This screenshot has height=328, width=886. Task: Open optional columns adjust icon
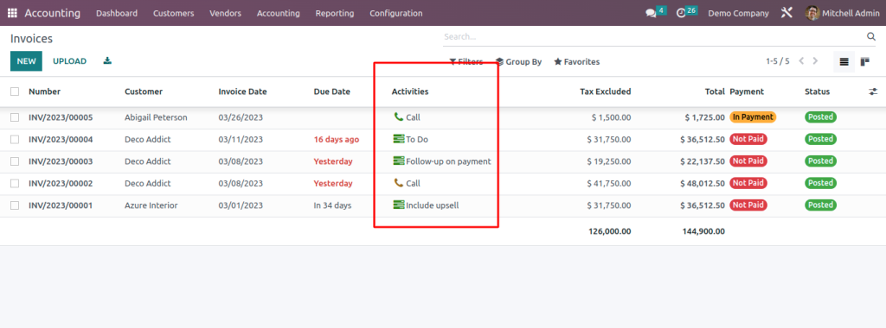click(873, 91)
